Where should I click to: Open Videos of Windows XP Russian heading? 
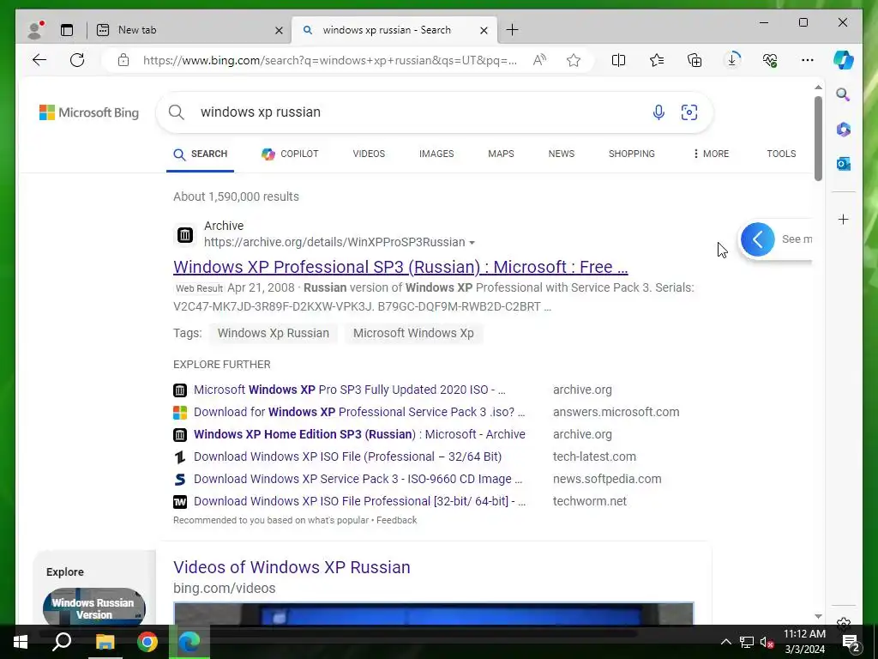(x=292, y=567)
